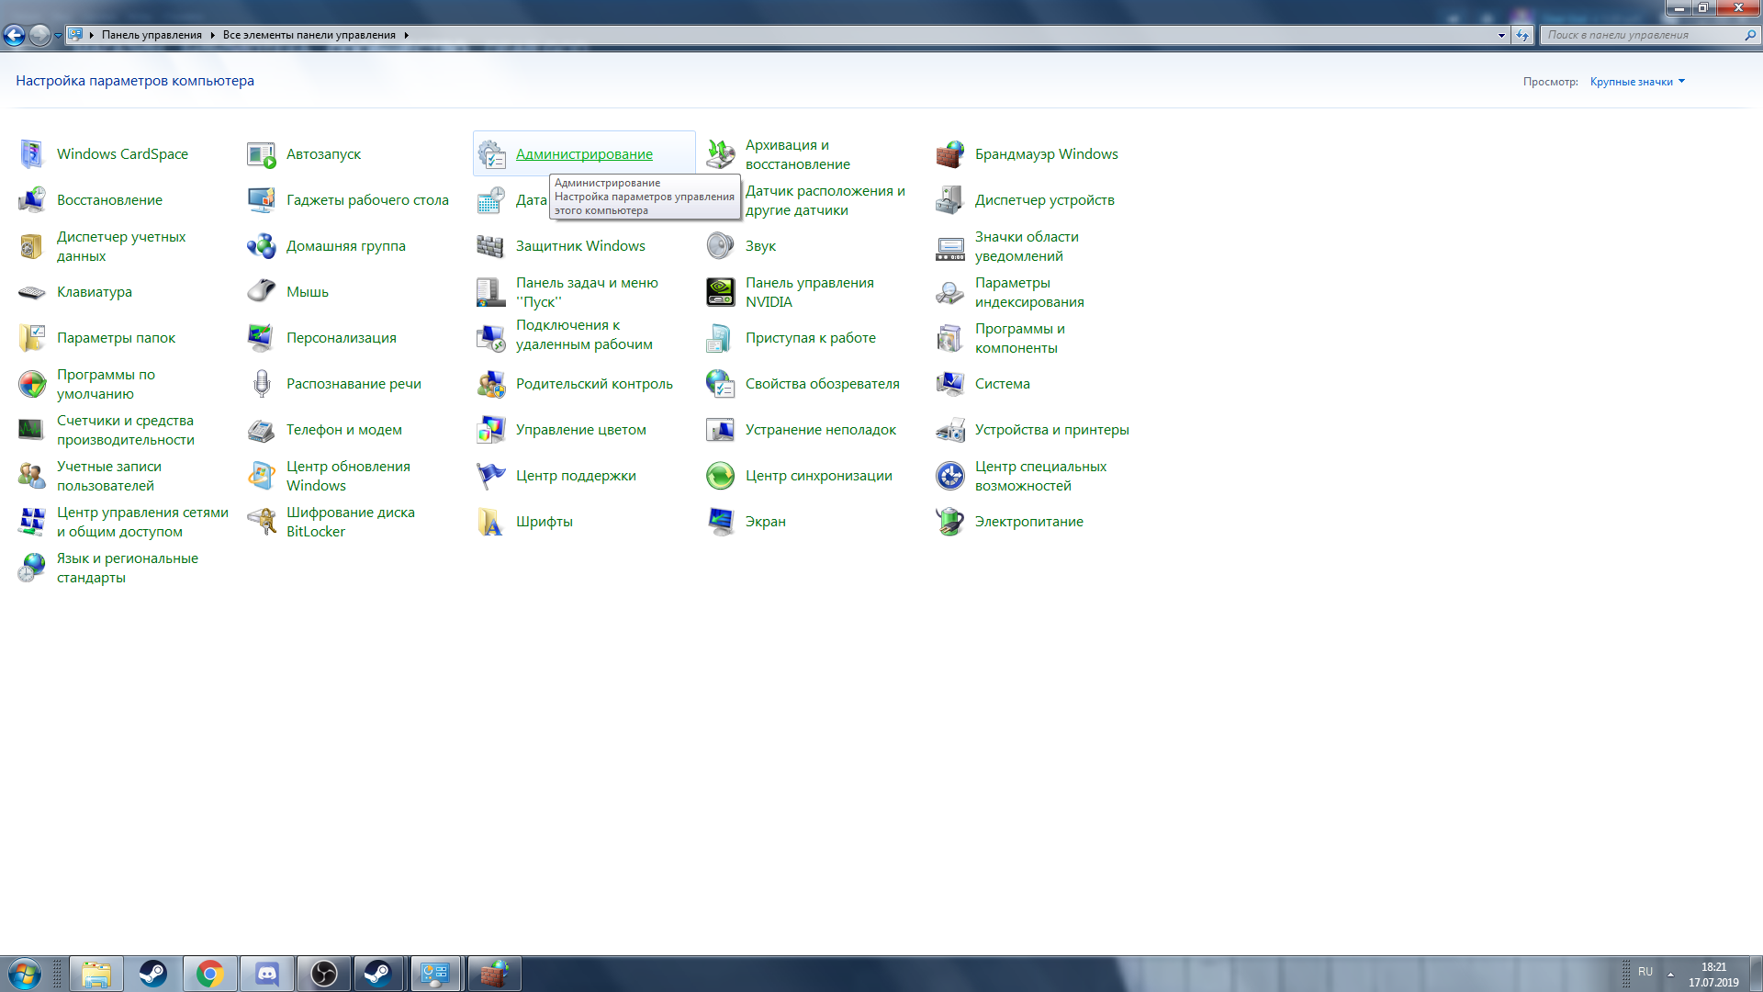Click Все элементы панели управления breadcrumb
This screenshot has height=992, width=1763.
pyautogui.click(x=309, y=35)
